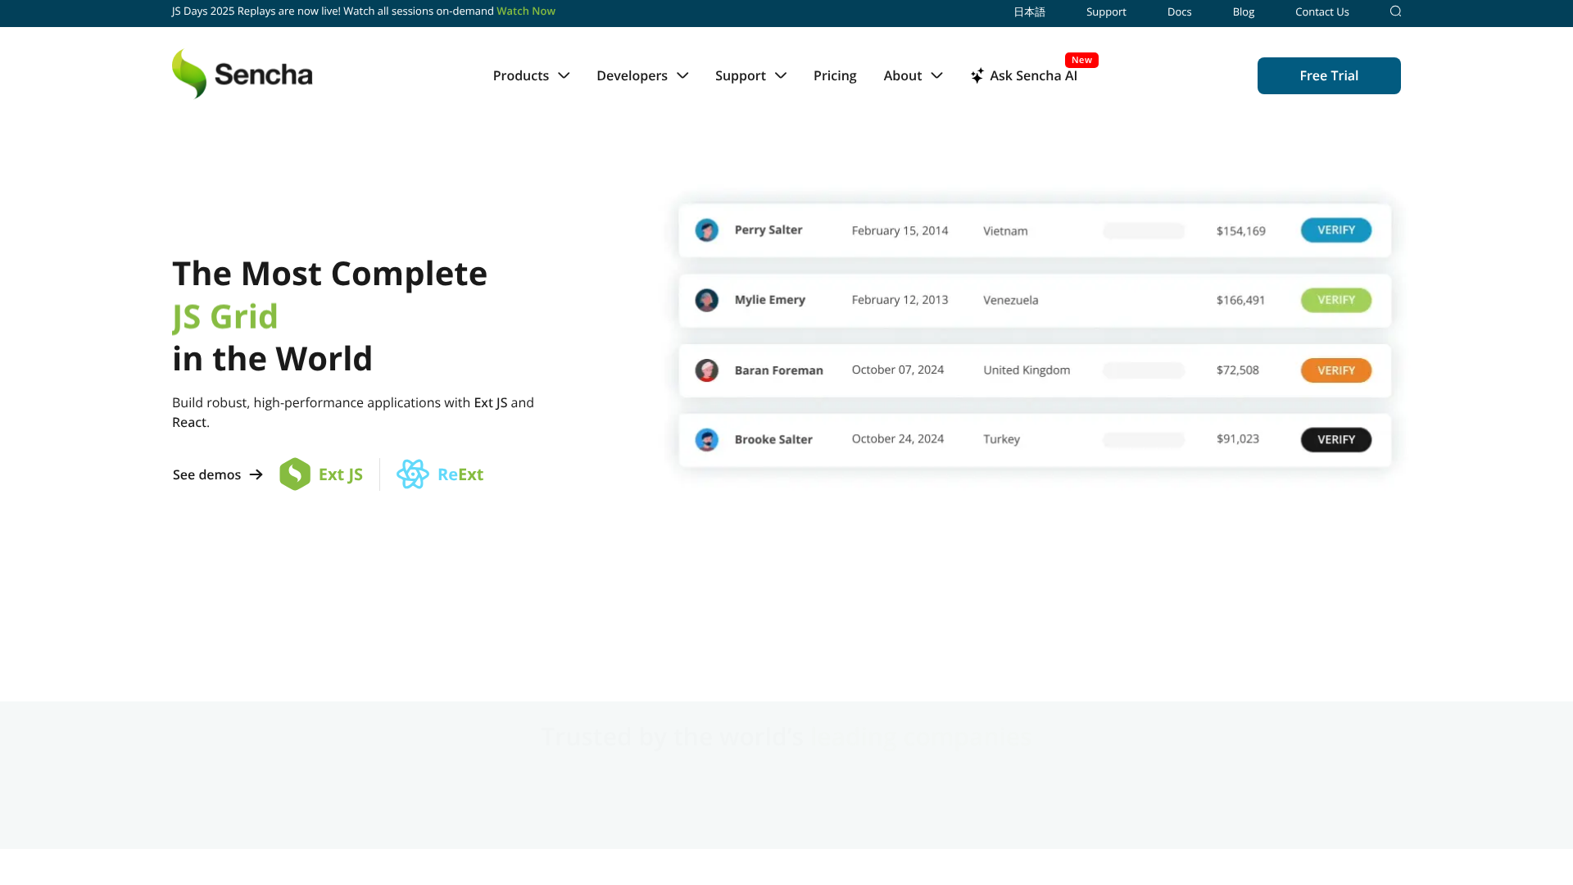1573x885 pixels.
Task: Open the Watch Now link
Action: pyautogui.click(x=525, y=11)
